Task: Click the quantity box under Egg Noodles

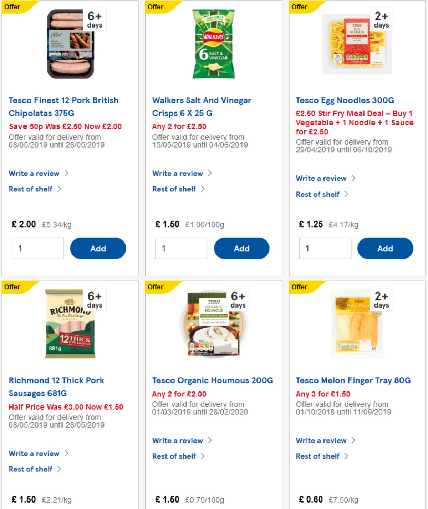Action: (325, 248)
